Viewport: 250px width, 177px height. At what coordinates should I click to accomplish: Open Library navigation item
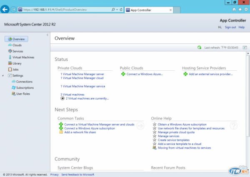pos(15,63)
